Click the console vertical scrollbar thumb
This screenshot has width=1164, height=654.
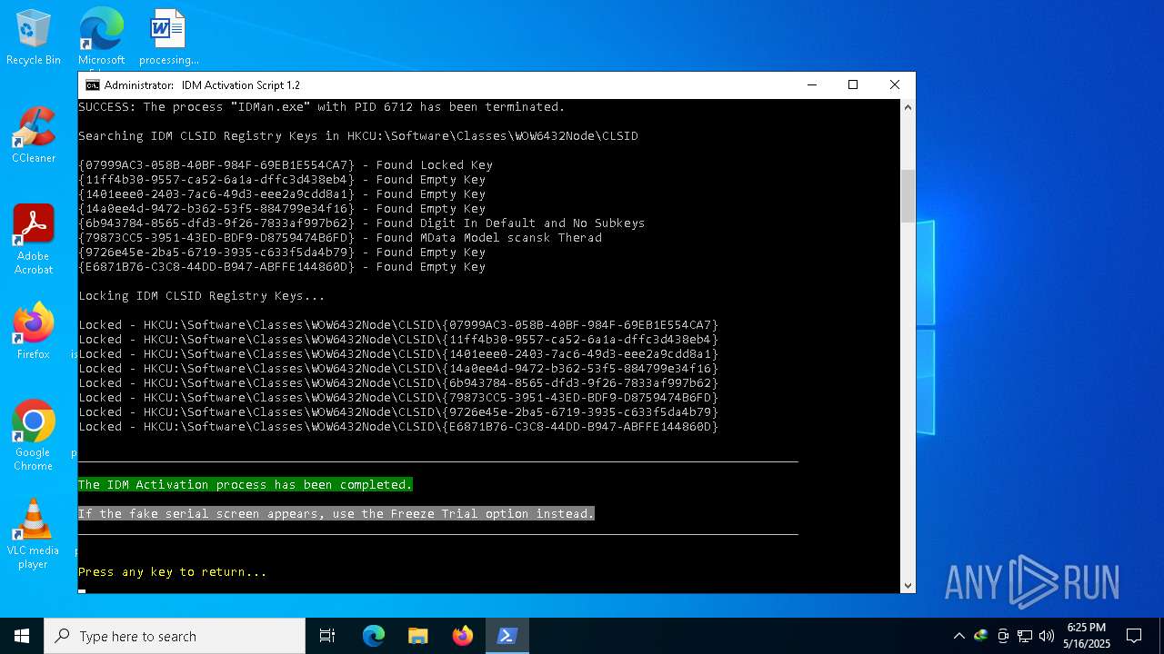pyautogui.click(x=908, y=195)
